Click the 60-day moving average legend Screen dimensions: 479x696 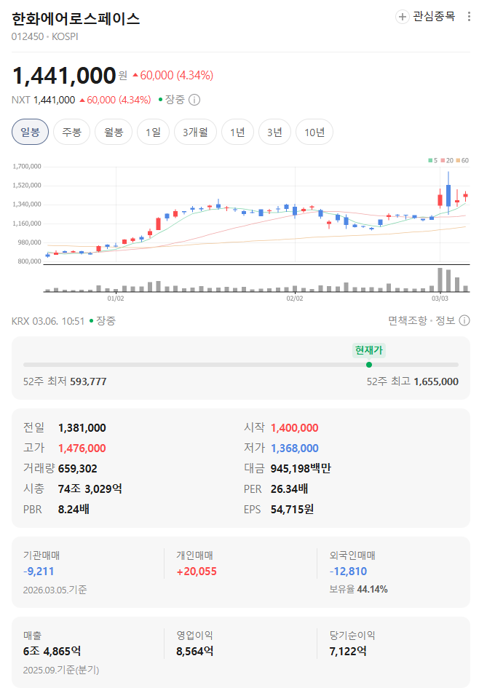[x=462, y=160]
